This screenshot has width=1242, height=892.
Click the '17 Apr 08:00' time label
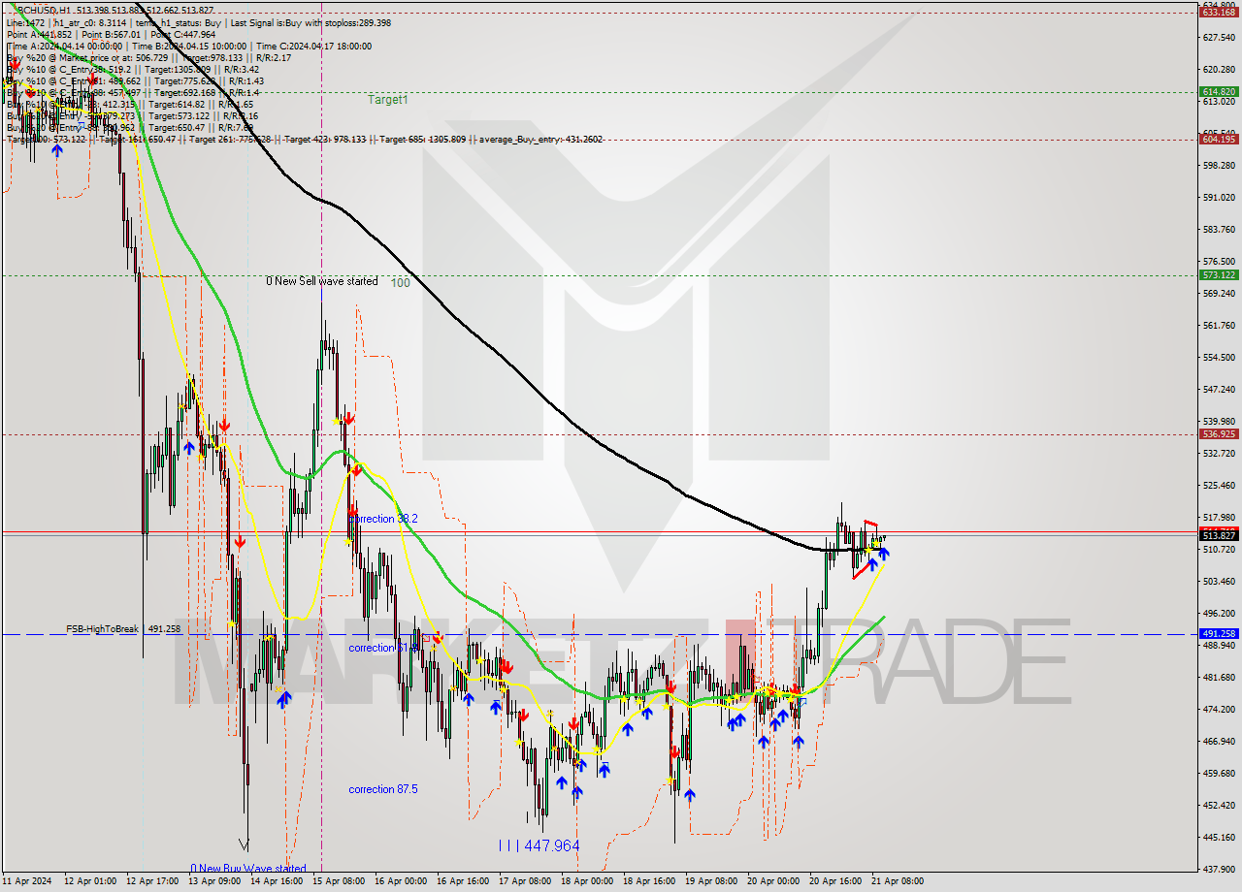click(524, 881)
